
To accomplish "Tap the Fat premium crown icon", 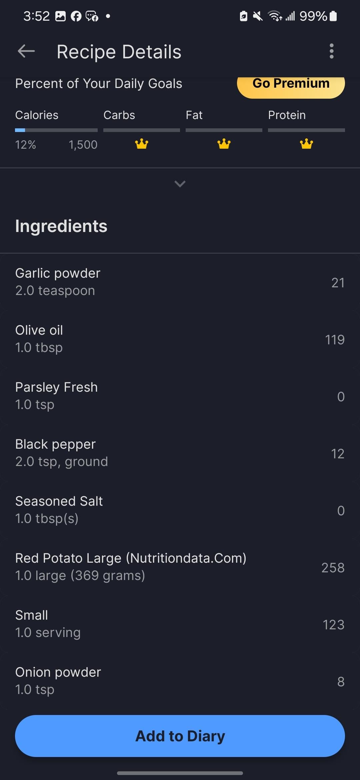I will pos(224,144).
